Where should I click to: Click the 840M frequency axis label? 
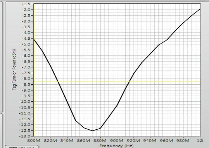[x=67, y=141]
